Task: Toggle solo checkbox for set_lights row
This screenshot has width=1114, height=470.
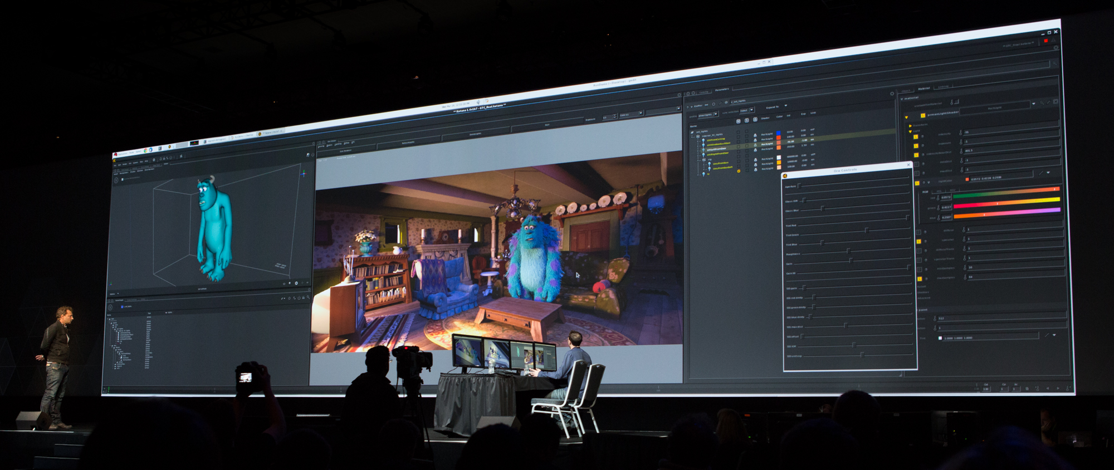Action: 746,131
